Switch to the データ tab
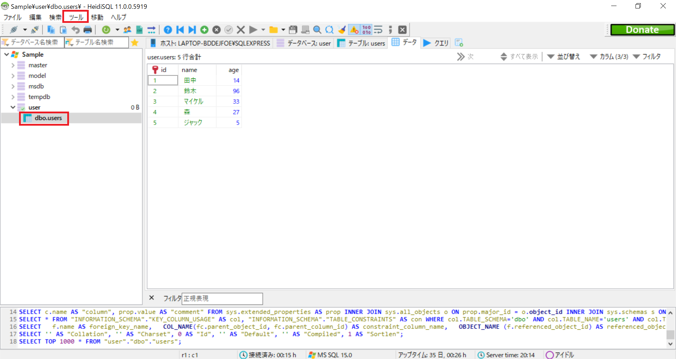 click(x=404, y=43)
